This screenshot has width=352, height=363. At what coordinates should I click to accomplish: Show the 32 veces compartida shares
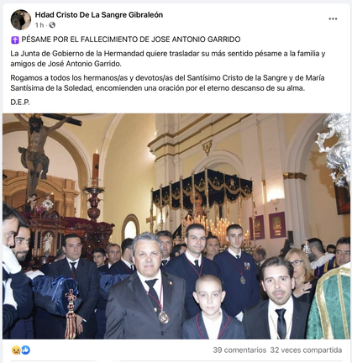[x=306, y=350]
